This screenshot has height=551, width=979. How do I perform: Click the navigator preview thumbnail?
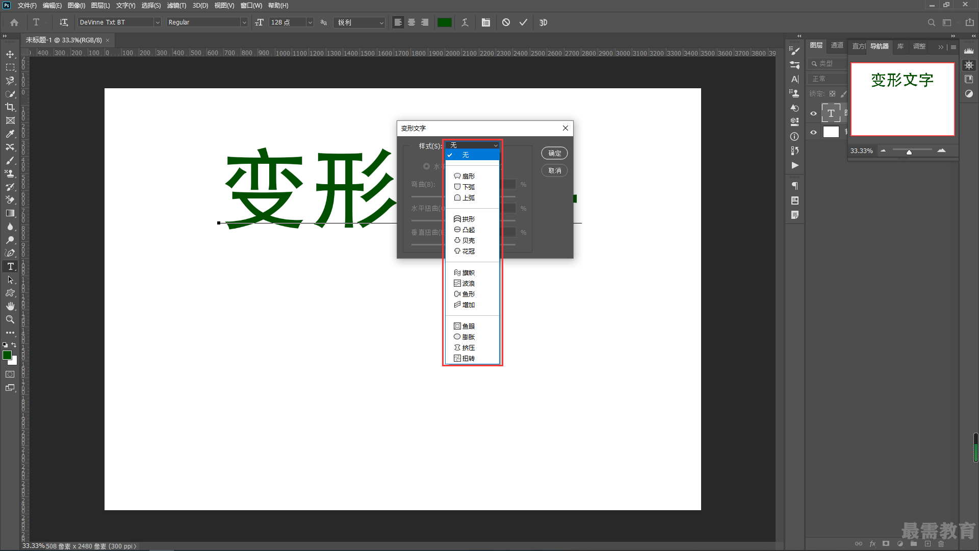(x=902, y=99)
